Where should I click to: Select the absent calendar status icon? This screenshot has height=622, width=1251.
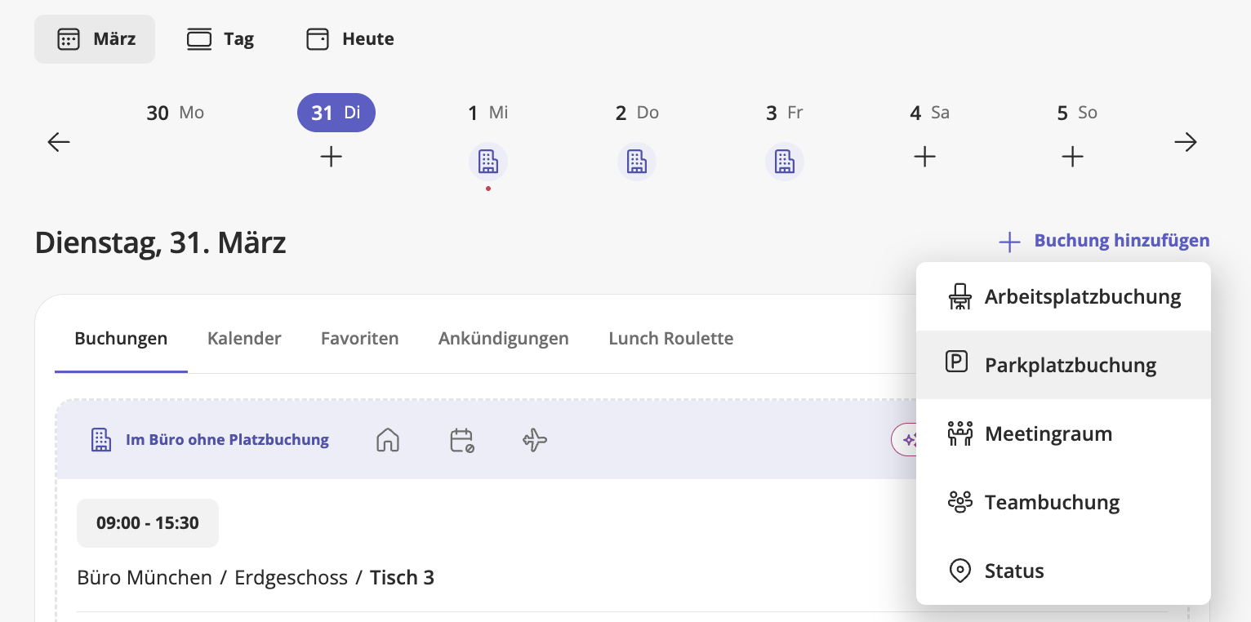462,440
